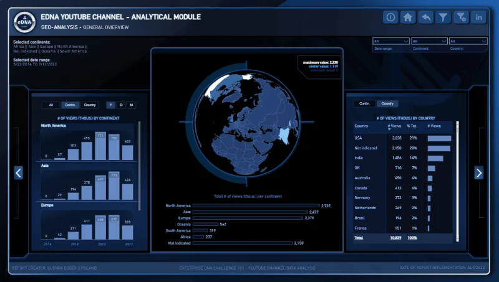Sort table by Country column header
The image size is (499, 282).
pyautogui.click(x=361, y=126)
